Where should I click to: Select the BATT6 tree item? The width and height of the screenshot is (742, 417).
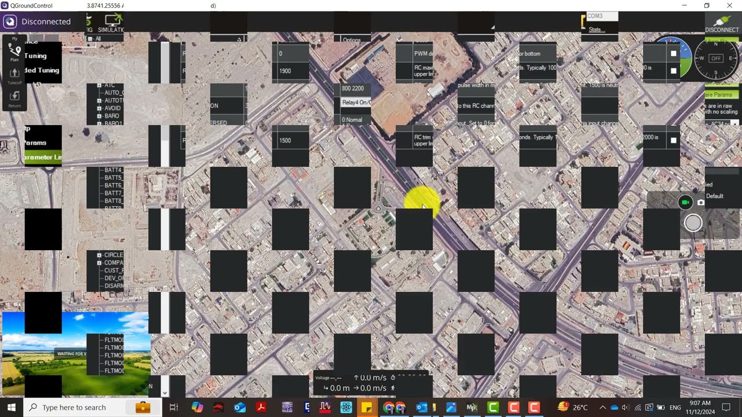point(113,185)
